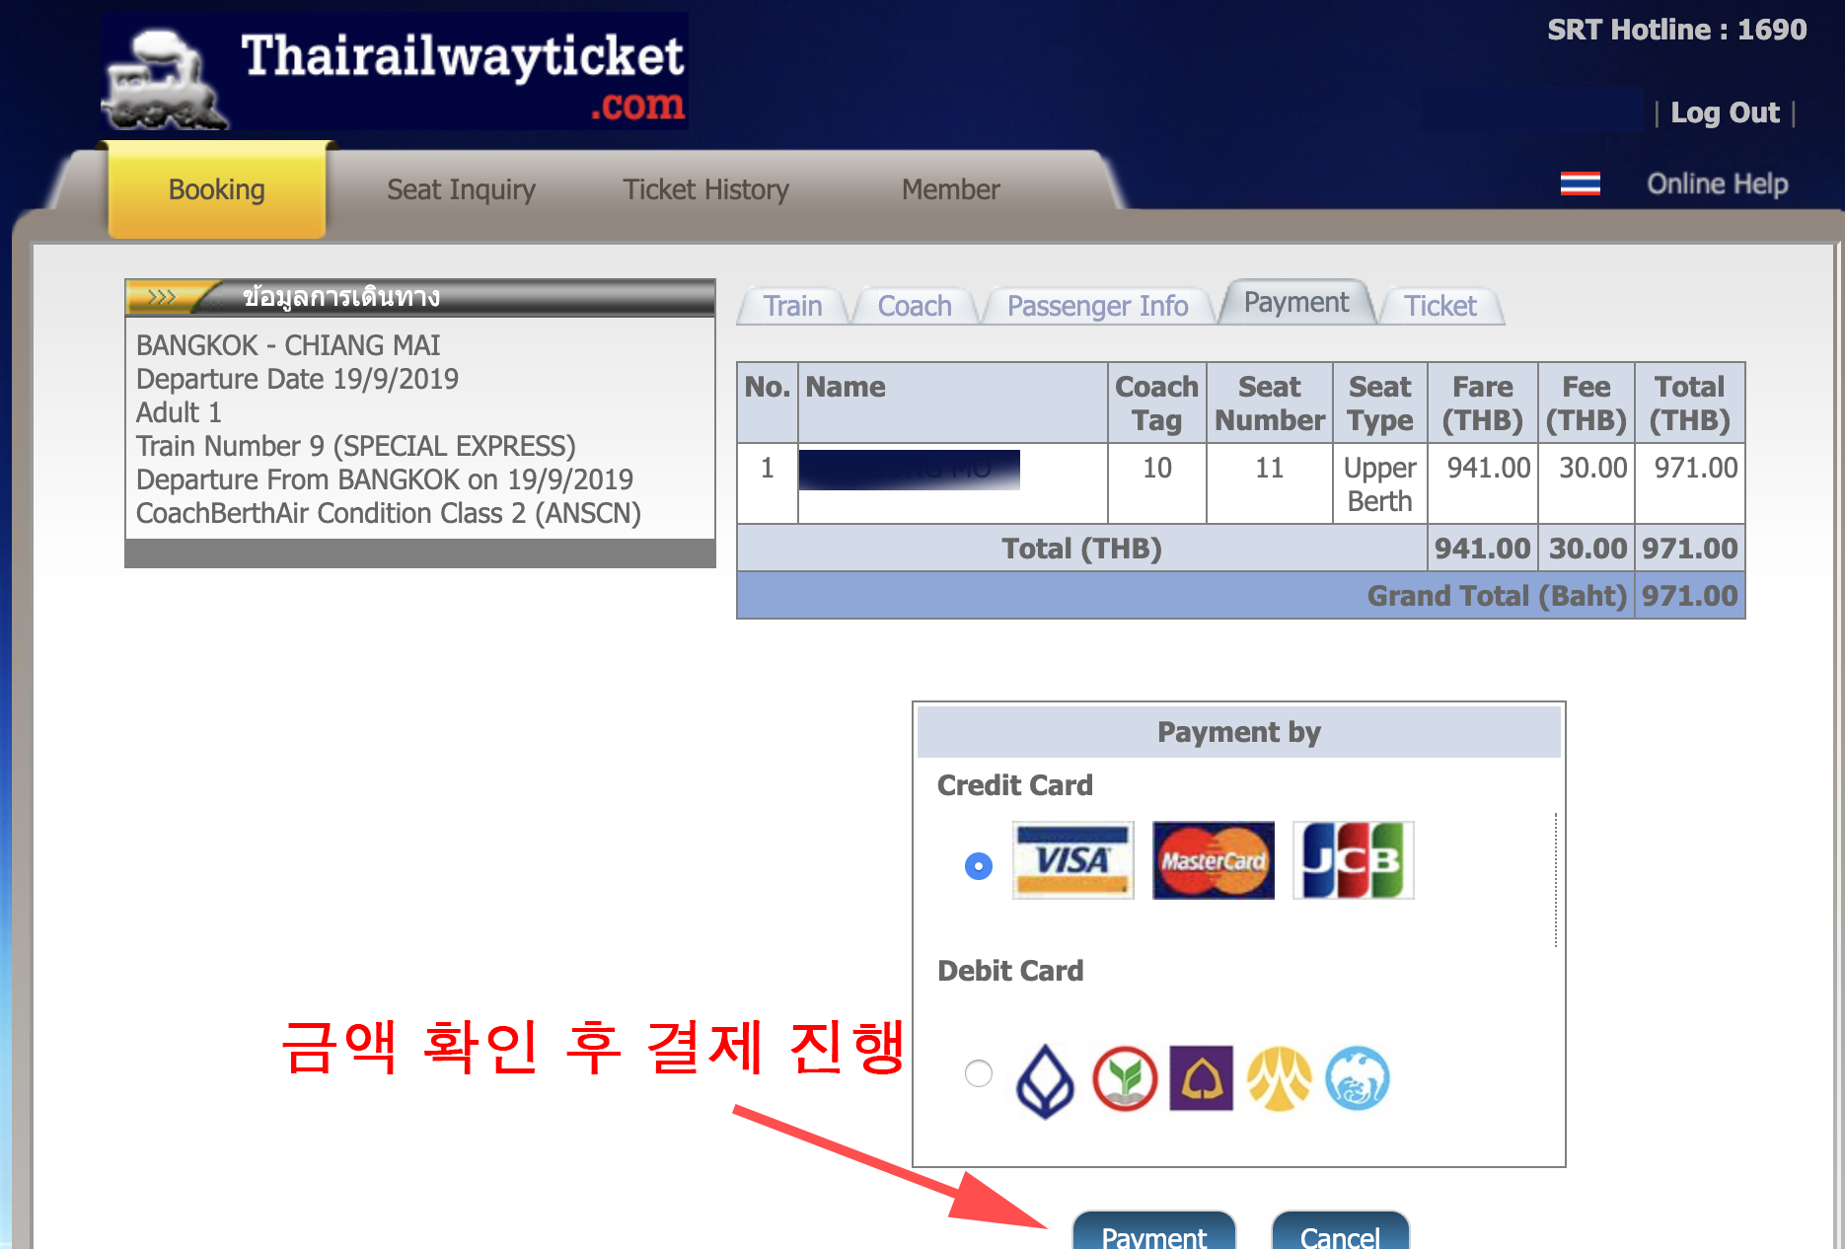1845x1249 pixels.
Task: Click the Payment button
Action: click(1154, 1231)
